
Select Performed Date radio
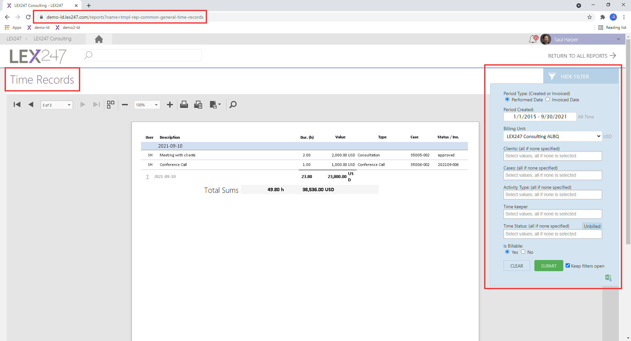(x=507, y=99)
